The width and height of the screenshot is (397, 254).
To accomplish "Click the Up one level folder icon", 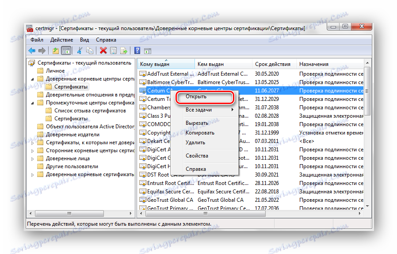I will tap(55, 51).
